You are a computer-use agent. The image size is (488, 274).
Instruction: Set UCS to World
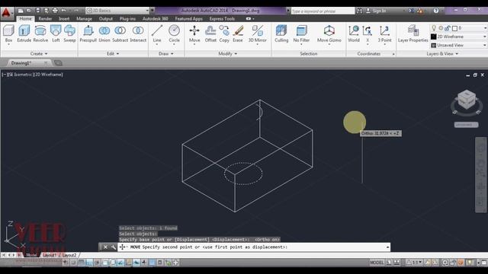click(354, 33)
